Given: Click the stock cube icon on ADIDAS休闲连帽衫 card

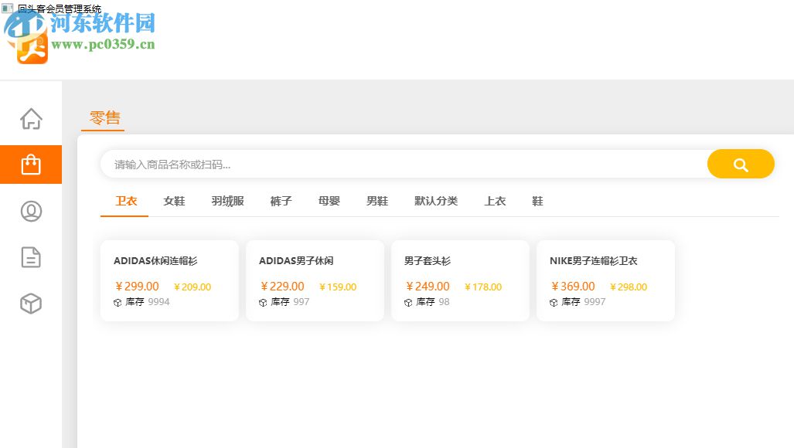Looking at the screenshot, I should pos(117,302).
